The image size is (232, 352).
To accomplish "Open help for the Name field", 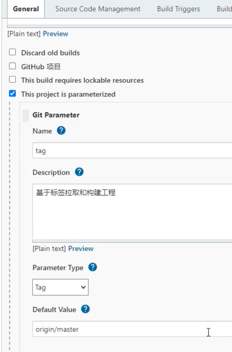I will point(61,130).
